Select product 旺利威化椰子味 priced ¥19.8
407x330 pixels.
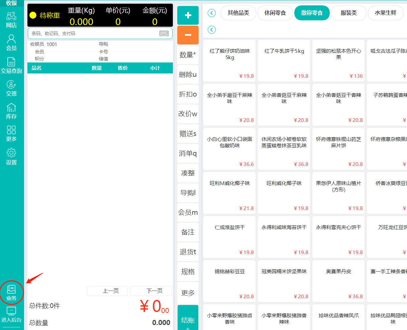click(284, 193)
